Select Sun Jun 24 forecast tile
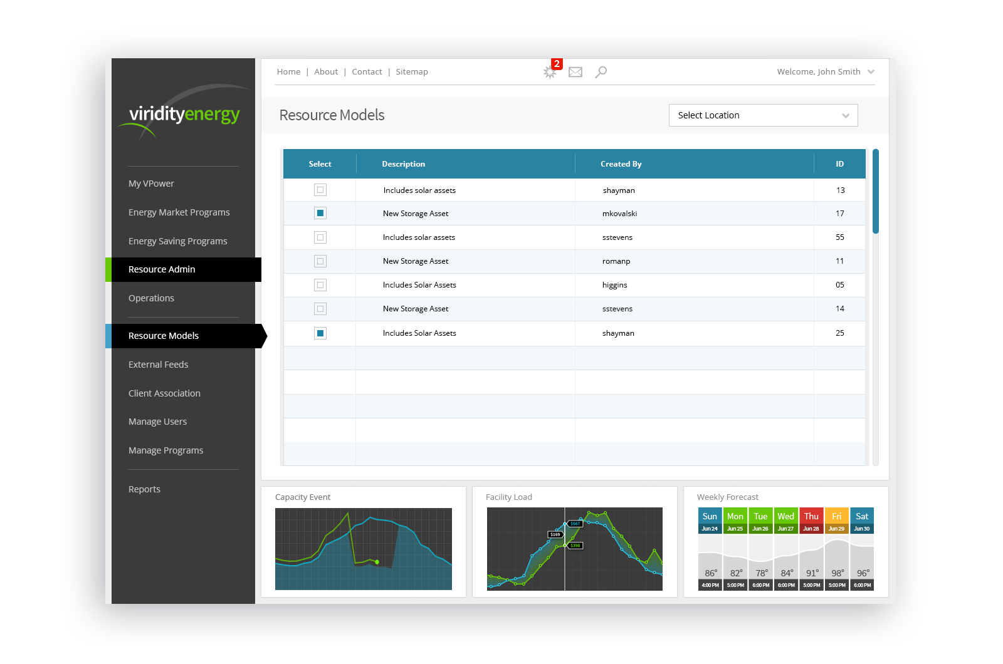1003x664 pixels. point(710,549)
